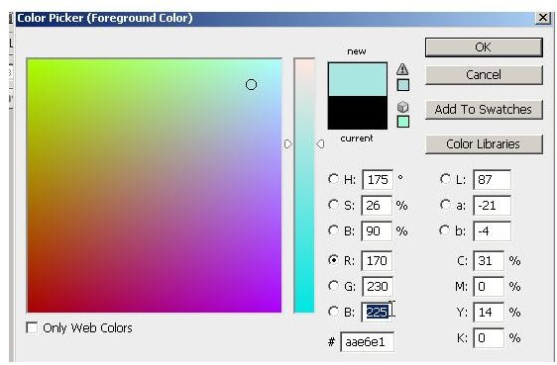Screen dimensions: 557x365
Task: Click the G field showing 230
Action: [x=378, y=286]
